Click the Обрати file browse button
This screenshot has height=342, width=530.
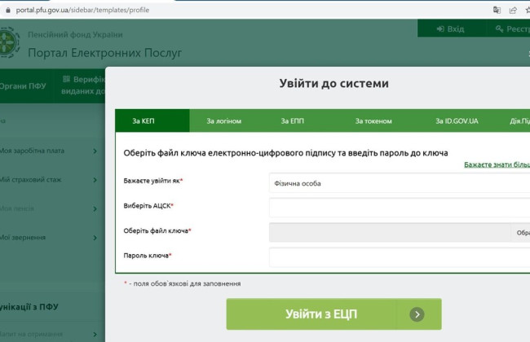tap(520, 232)
